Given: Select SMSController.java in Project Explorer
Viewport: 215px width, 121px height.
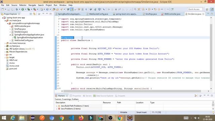Looking at the screenshot, I should 22,26.
